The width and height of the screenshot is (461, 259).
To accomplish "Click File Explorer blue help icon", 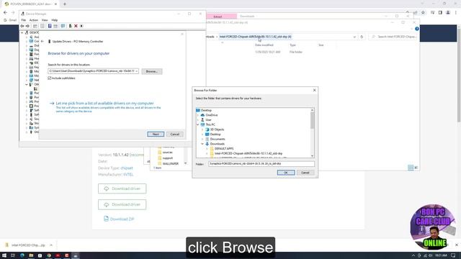I will (417, 29).
